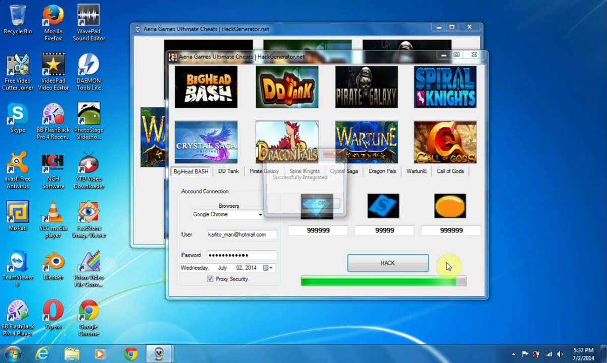Open Internet Explorer in the taskbar
607x363 pixels.
[42, 354]
